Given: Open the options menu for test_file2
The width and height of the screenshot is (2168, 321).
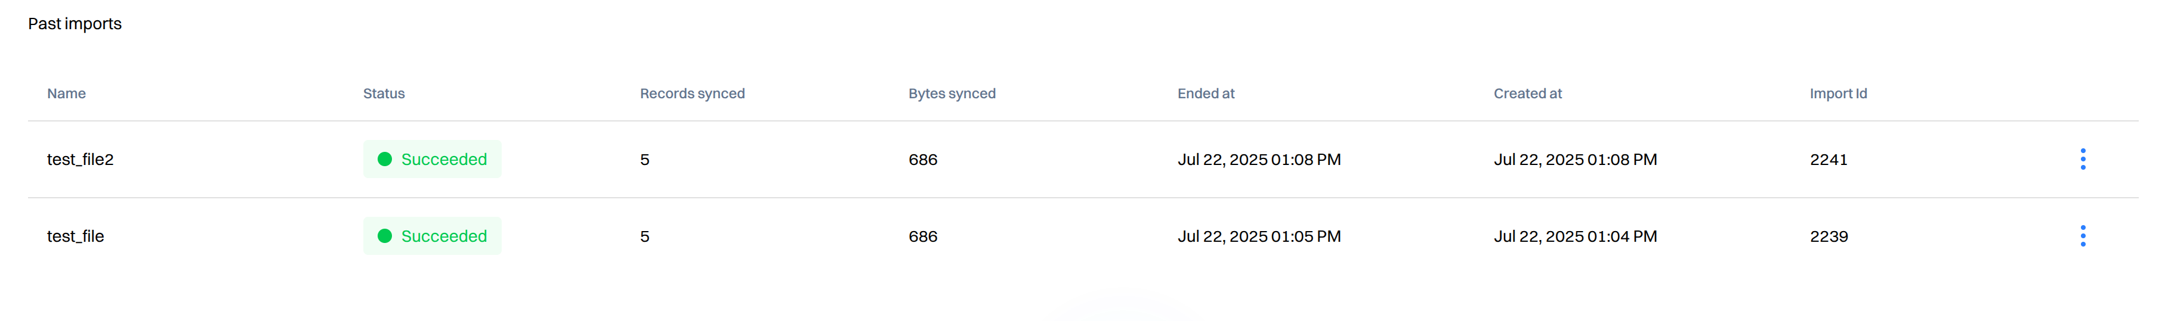Looking at the screenshot, I should (x=2082, y=159).
